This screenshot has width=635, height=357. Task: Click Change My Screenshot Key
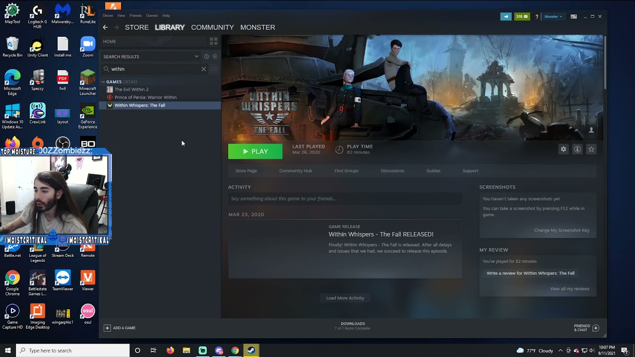point(562,230)
